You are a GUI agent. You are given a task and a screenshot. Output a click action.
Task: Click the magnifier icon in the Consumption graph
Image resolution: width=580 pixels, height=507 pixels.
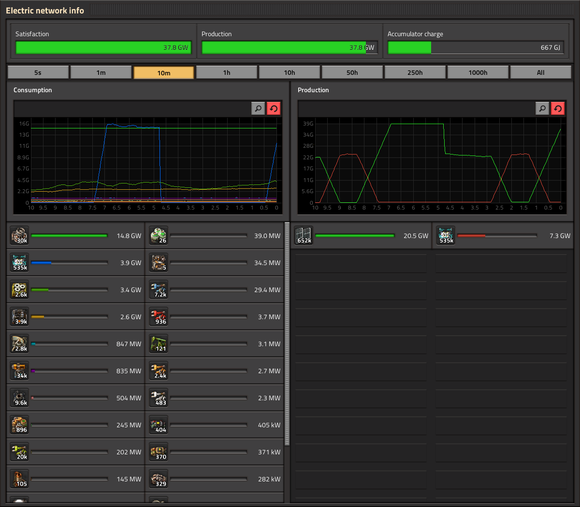point(258,109)
